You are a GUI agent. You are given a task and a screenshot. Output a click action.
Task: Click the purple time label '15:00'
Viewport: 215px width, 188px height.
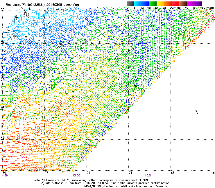(x=76, y=176)
